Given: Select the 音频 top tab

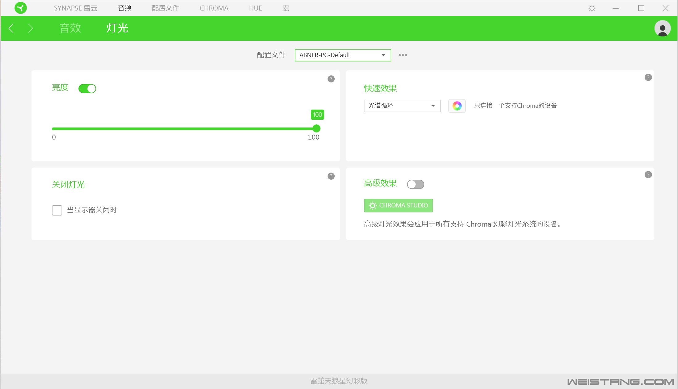Looking at the screenshot, I should [125, 8].
